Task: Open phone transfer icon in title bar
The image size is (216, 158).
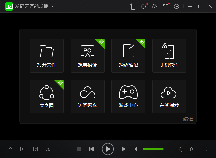Action: pos(133,6)
